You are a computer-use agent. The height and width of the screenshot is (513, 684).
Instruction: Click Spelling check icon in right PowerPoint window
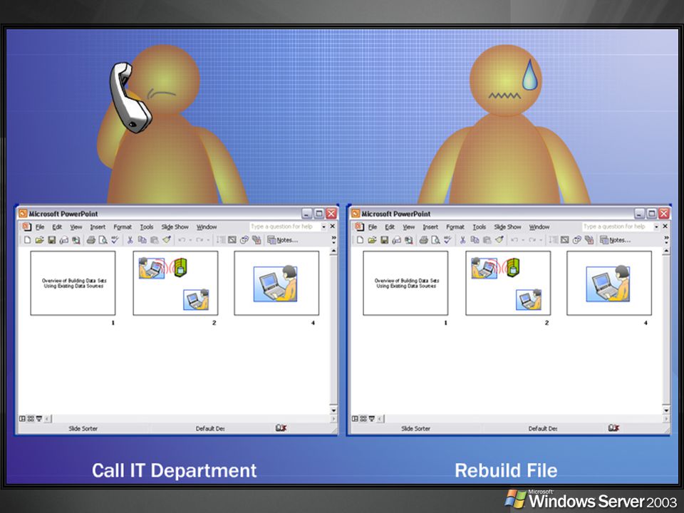click(447, 240)
